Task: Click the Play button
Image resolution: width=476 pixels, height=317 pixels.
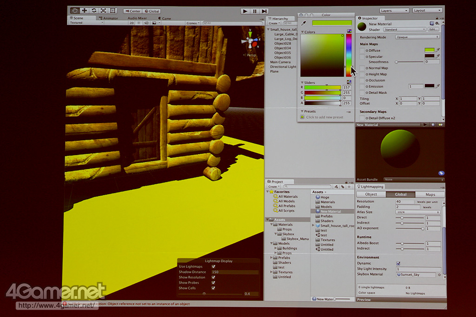Action: (245, 11)
